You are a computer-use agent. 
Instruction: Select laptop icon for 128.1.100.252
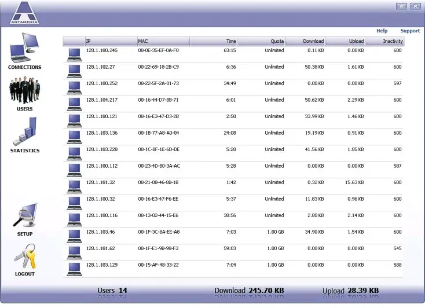coord(74,88)
